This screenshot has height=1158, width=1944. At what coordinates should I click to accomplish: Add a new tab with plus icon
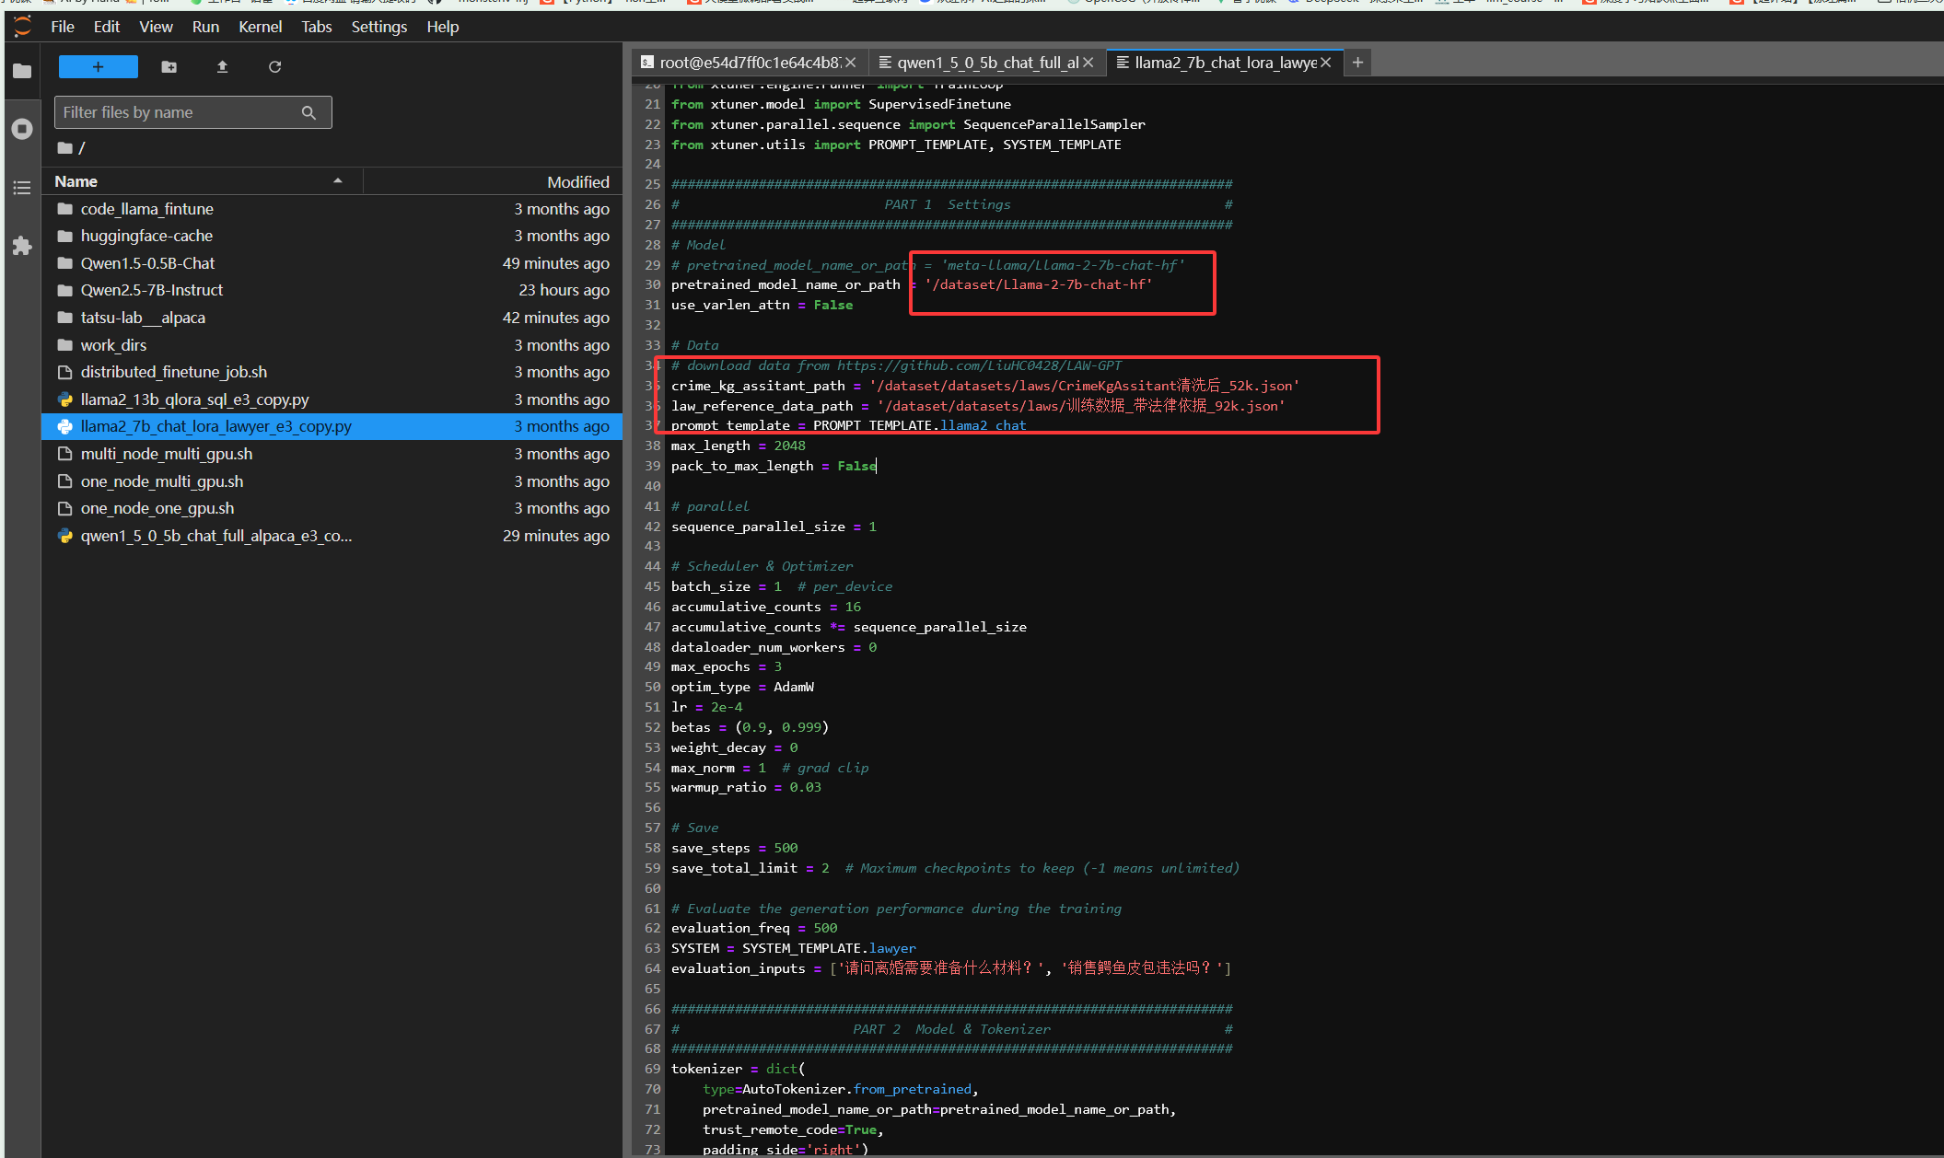tap(1357, 63)
